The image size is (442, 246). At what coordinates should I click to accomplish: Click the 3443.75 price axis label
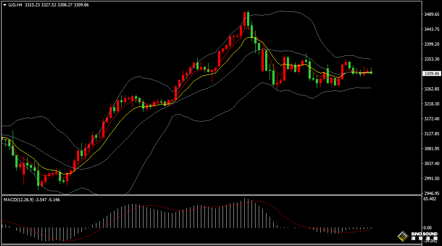click(x=432, y=29)
